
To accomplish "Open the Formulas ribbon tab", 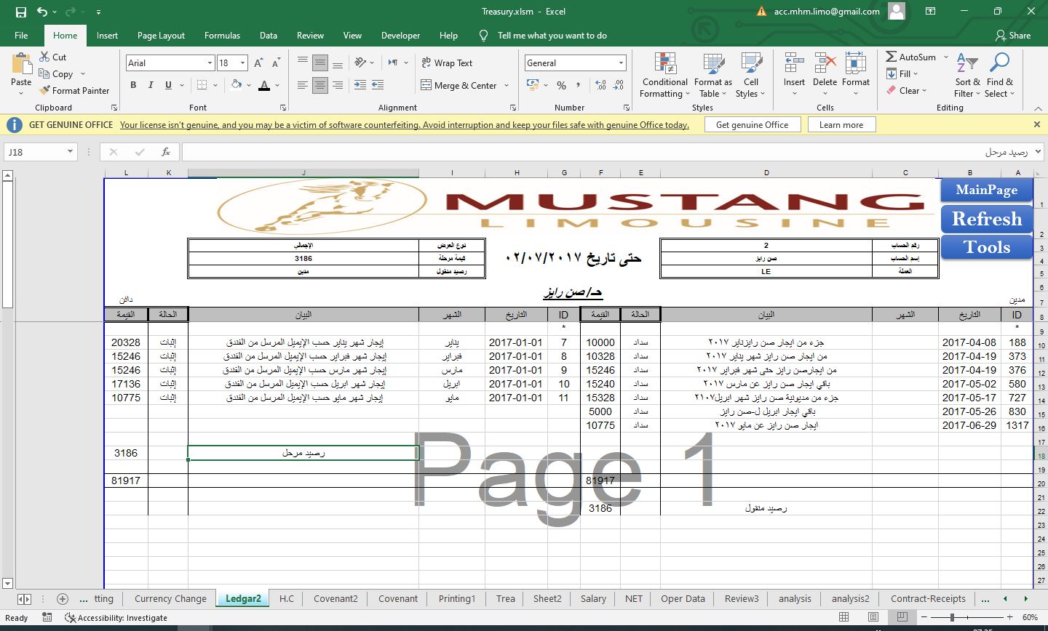I will [x=222, y=36].
